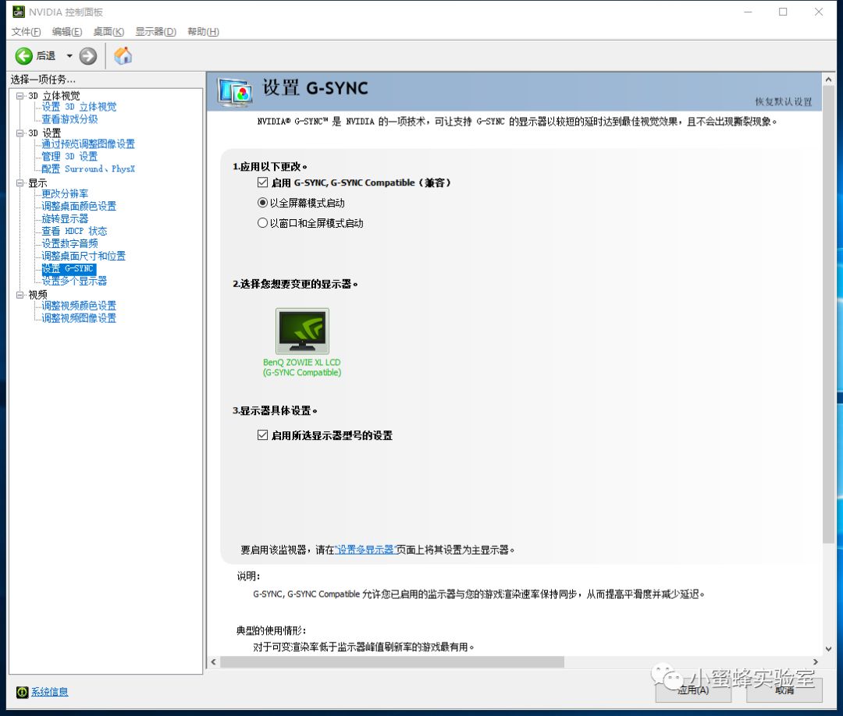Click the NVIDIA logo in title bar
The image size is (843, 716).
pos(19,12)
